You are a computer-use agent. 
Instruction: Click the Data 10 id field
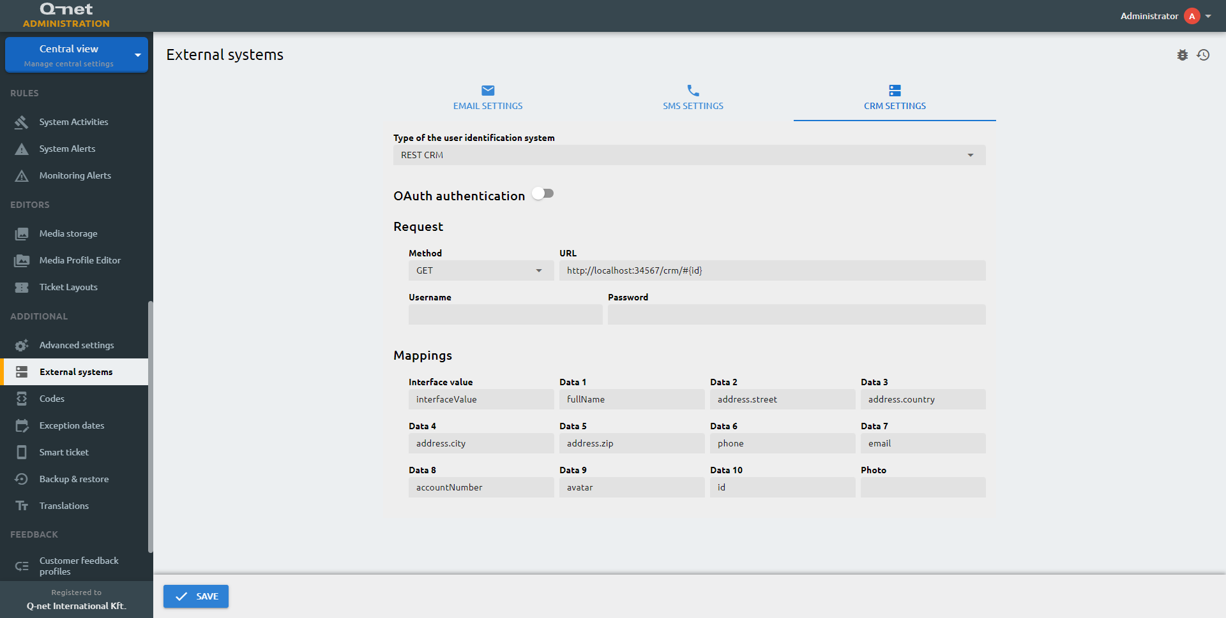click(783, 487)
